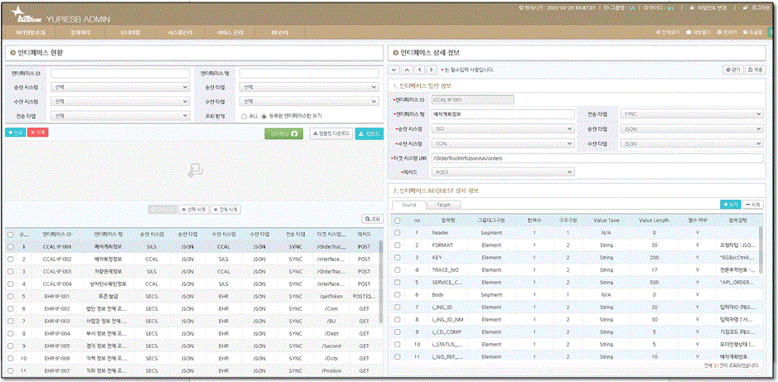Click the 로그아웃 logout icon link
This screenshot has width=778, height=382.
758,8
